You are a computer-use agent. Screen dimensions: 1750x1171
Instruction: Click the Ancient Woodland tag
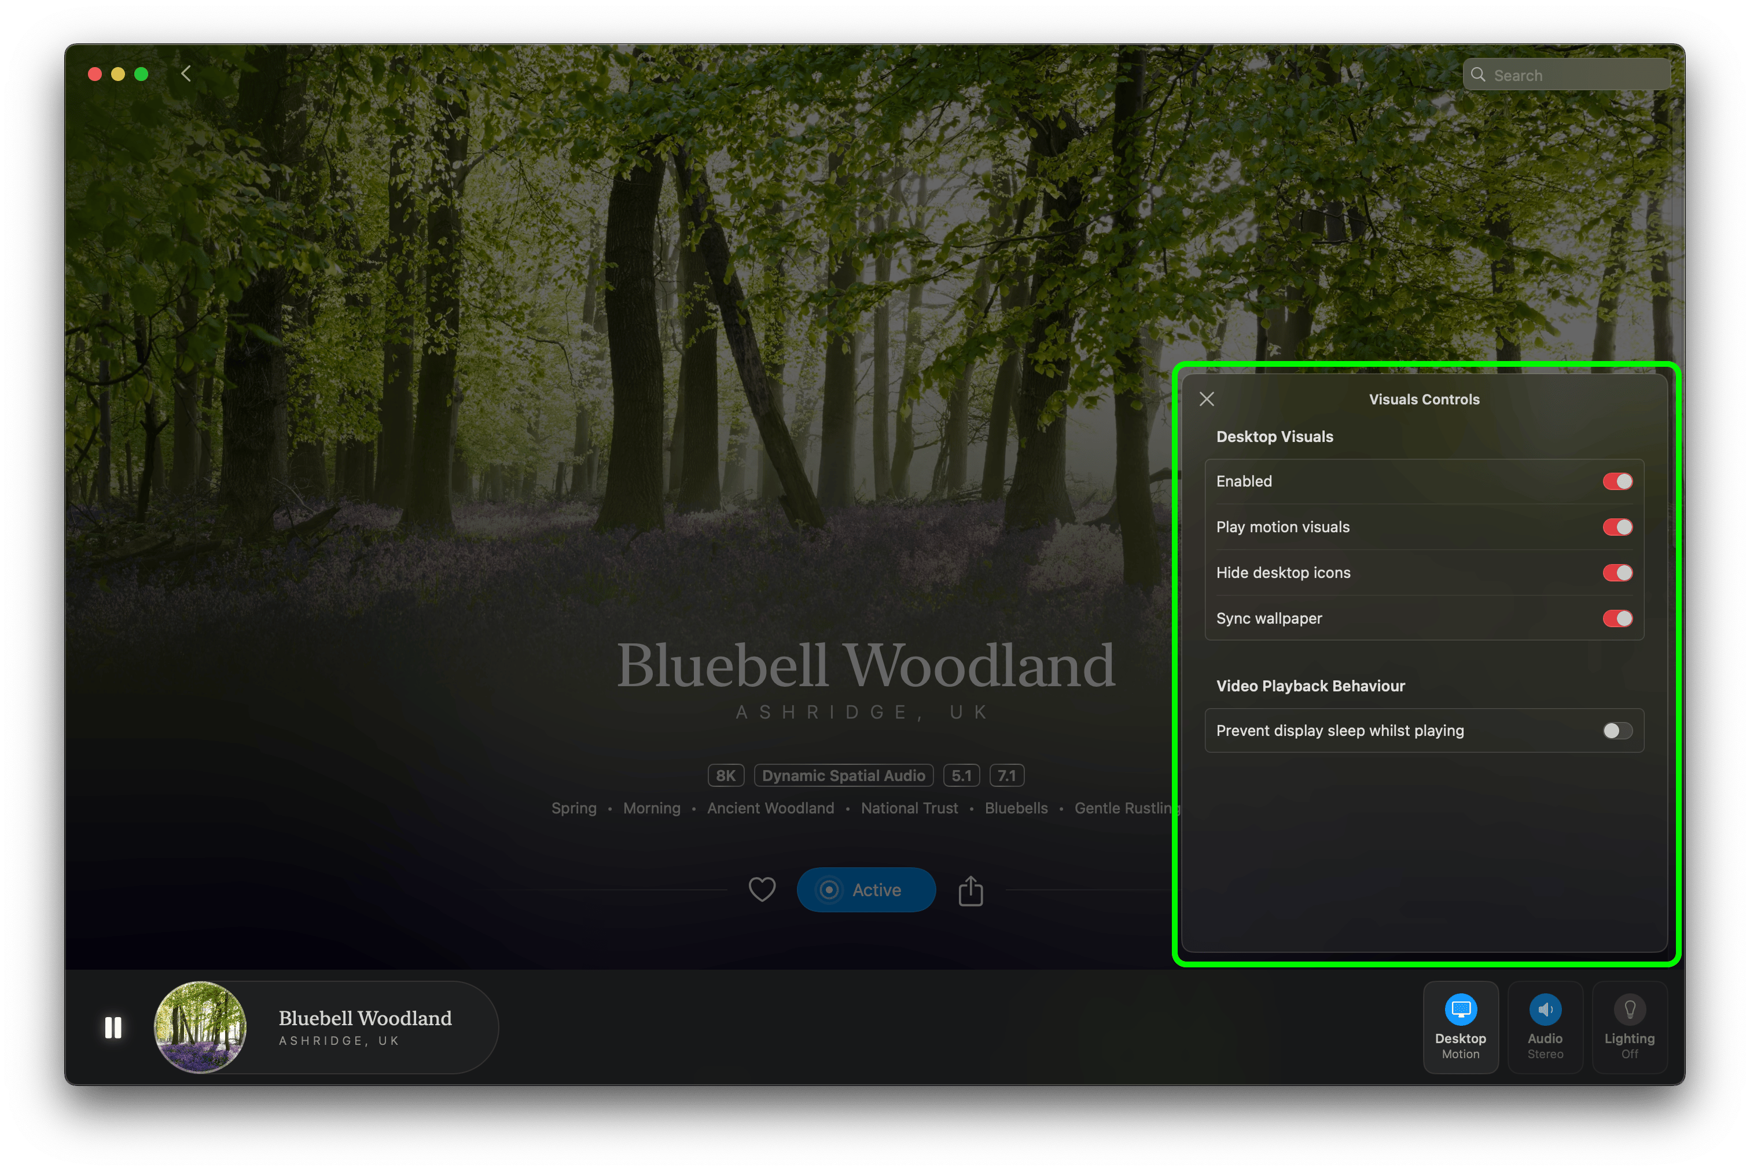click(x=770, y=808)
